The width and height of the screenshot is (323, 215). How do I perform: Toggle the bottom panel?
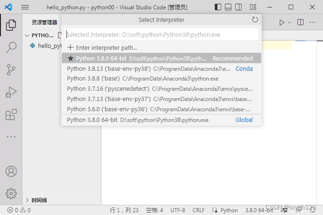click(x=228, y=7)
